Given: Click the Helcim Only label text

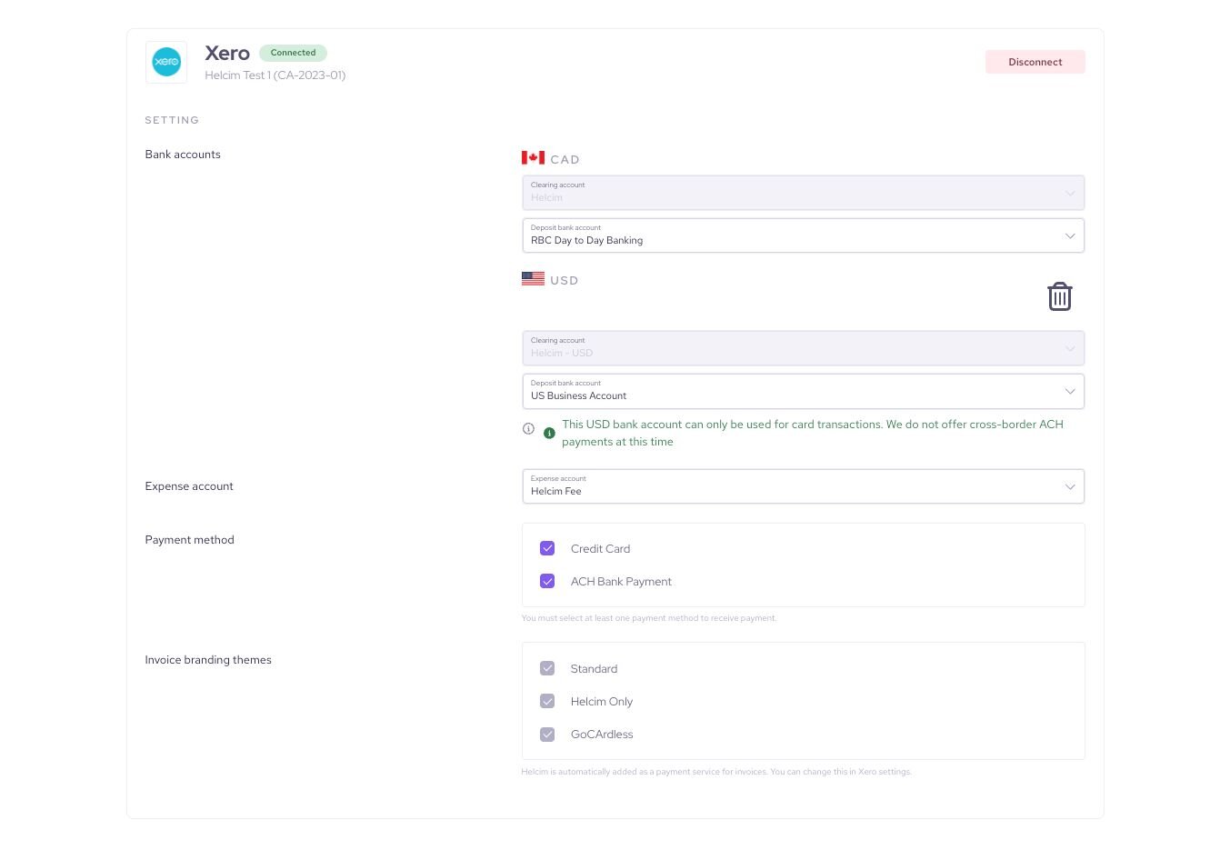Looking at the screenshot, I should point(602,702).
